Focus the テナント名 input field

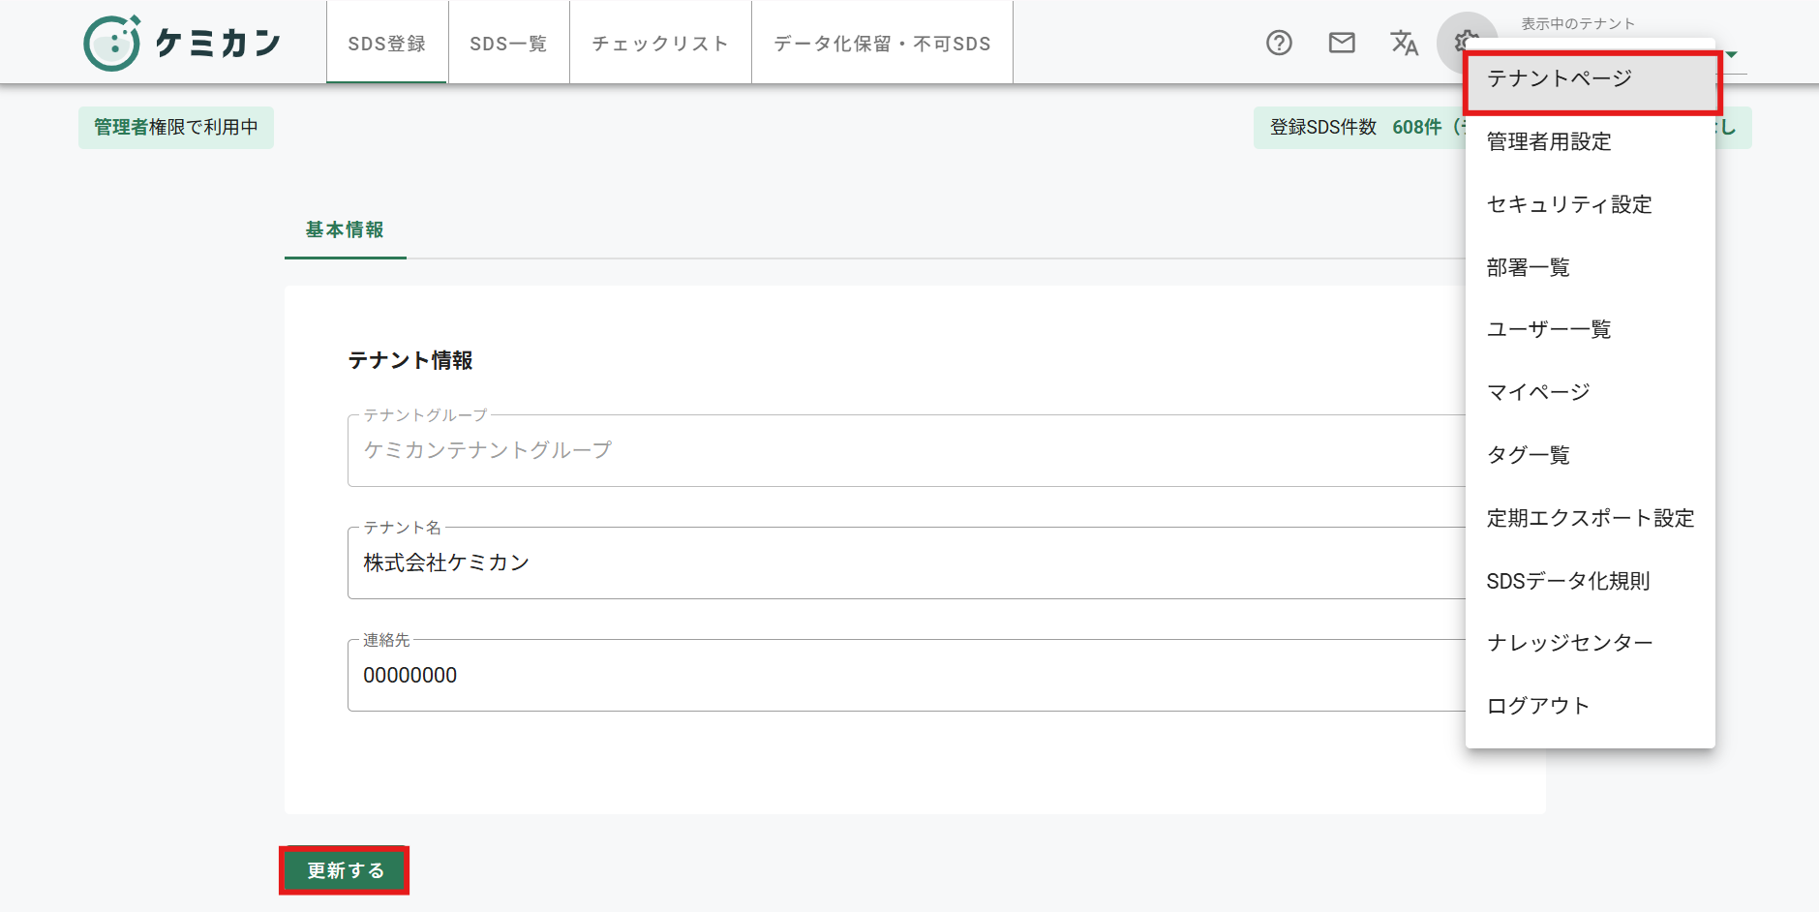tap(906, 562)
